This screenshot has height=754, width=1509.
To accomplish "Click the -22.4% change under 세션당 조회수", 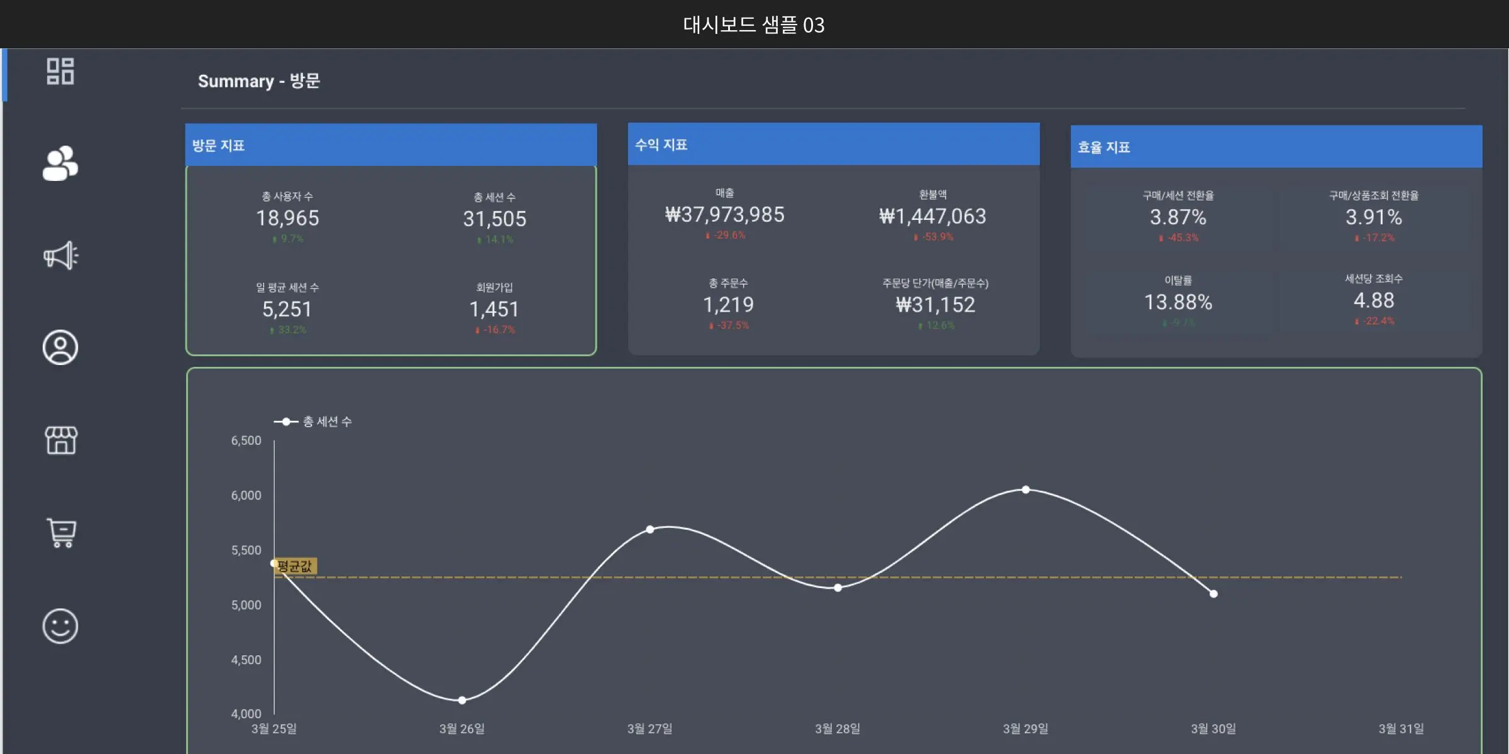I will [1374, 321].
